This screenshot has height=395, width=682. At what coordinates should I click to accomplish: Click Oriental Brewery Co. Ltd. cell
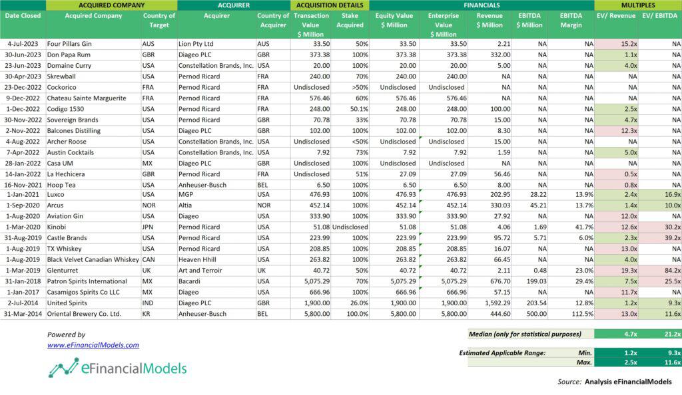(93, 314)
